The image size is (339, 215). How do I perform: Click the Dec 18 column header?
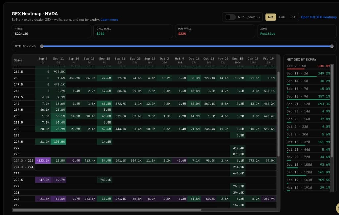point(238,60)
